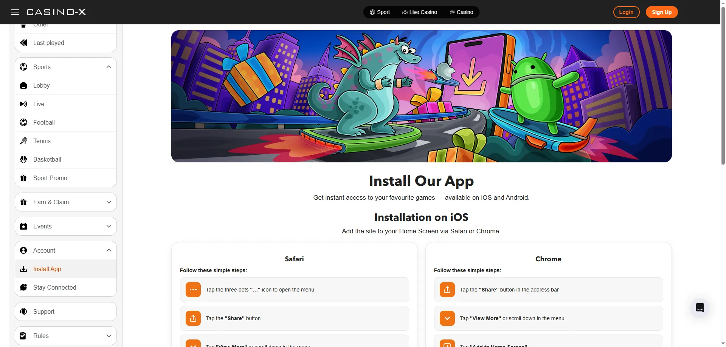Click the Last played rewind icon
726x347 pixels.
click(x=23, y=43)
